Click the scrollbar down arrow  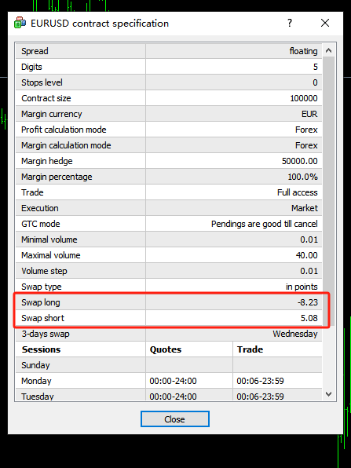click(328, 394)
